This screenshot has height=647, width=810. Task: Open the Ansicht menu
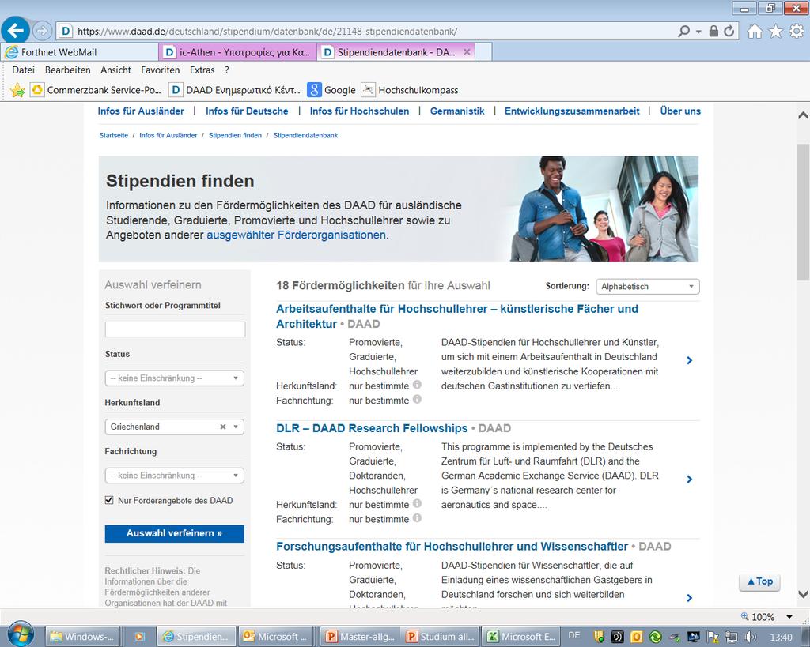(x=115, y=70)
